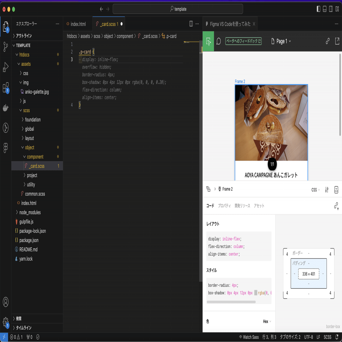The image size is (342, 342).
Task: Open the Docker view in activity bar
Action: [6, 108]
